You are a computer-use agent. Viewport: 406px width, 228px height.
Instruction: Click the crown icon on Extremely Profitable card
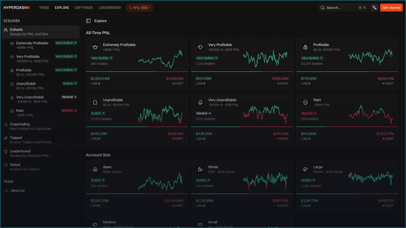point(95,47)
